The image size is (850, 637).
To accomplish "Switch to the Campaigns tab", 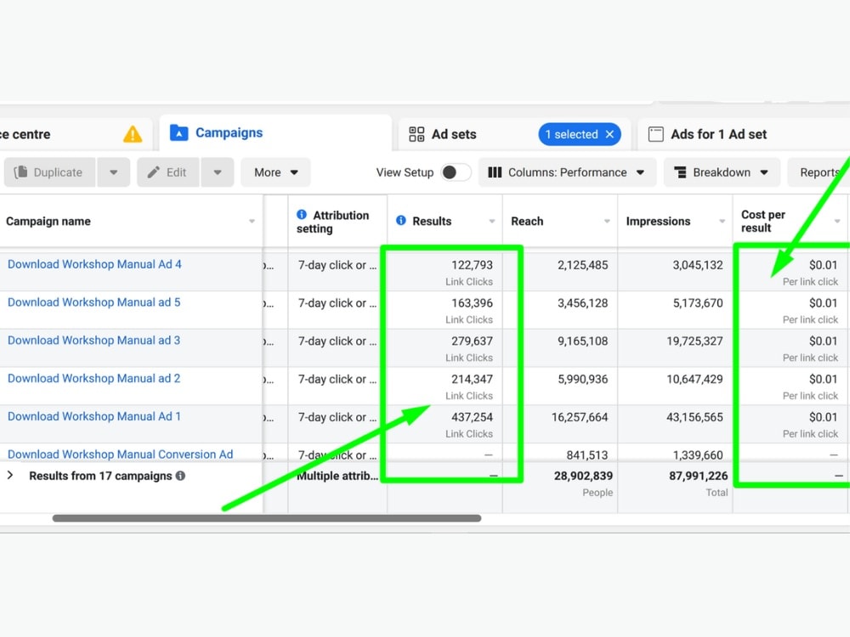I will click(x=275, y=133).
